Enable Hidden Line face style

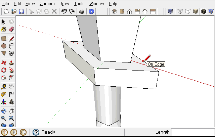coord(188,11)
